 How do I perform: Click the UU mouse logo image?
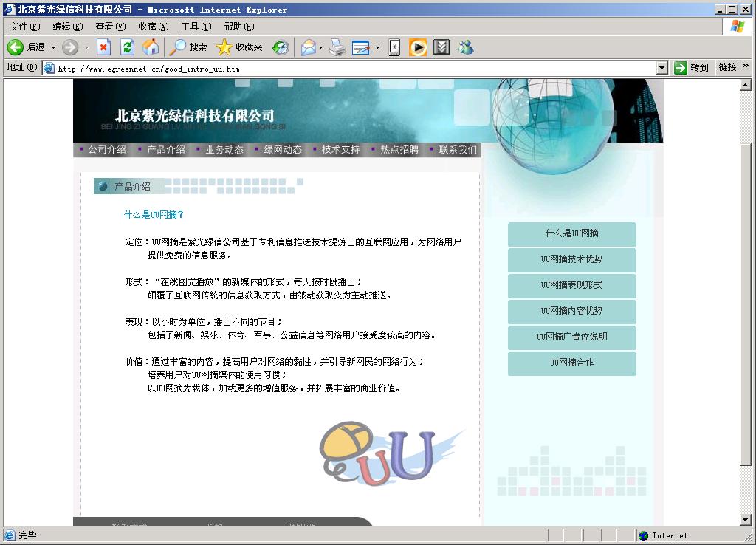[391, 453]
